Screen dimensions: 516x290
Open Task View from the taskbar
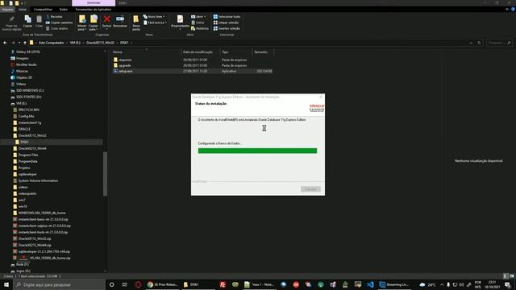click(x=124, y=284)
